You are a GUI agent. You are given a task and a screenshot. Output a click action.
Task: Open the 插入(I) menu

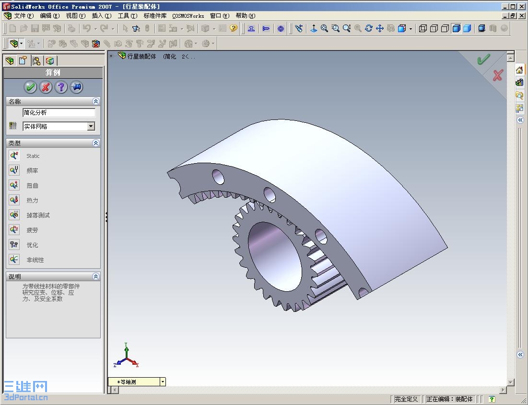tap(102, 16)
